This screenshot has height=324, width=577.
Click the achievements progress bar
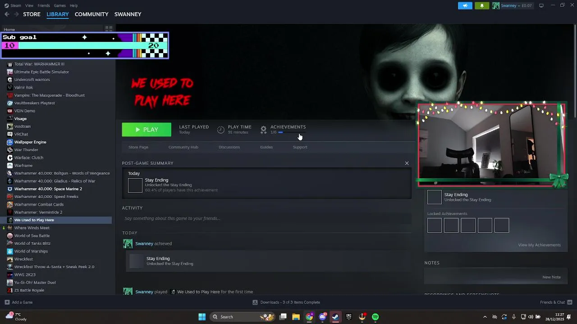tap(292, 132)
